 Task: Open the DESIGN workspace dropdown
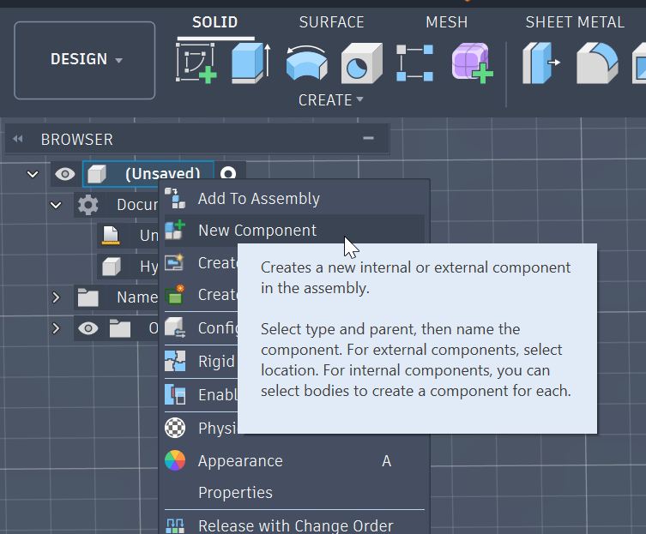[84, 60]
